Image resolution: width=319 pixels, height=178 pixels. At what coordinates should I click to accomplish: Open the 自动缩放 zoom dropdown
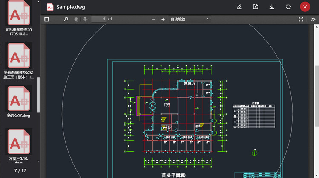coord(190,19)
